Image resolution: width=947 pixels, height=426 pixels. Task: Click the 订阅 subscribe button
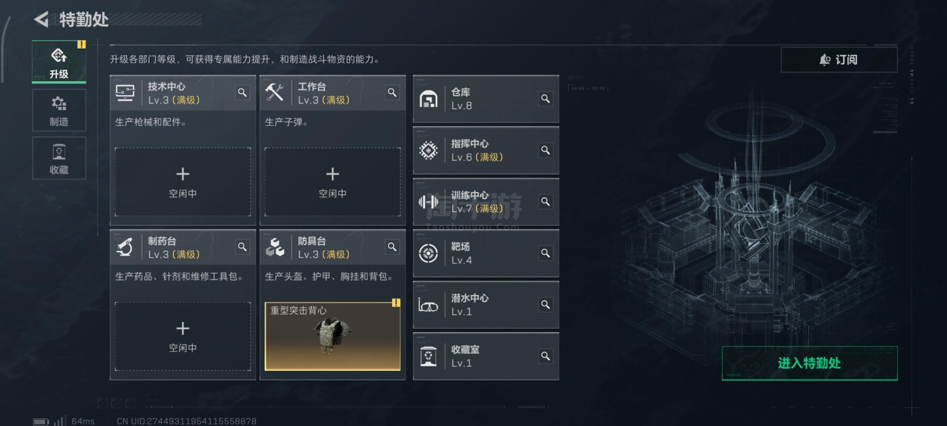tap(839, 60)
